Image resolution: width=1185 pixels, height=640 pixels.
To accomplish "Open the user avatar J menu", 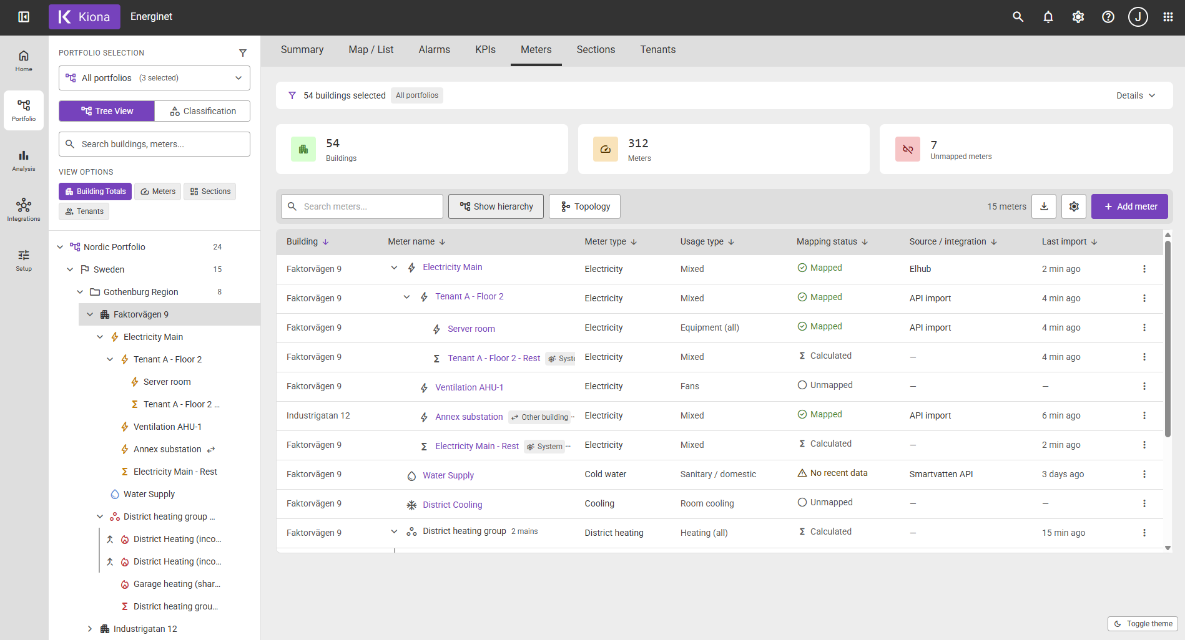I will 1138,17.
